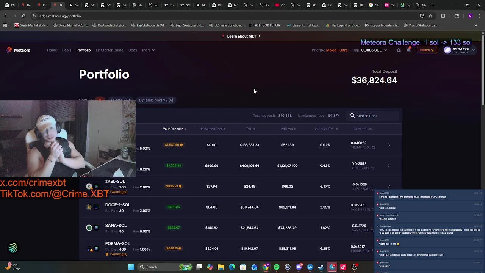Open the SANA-SOL pool name

(116, 226)
